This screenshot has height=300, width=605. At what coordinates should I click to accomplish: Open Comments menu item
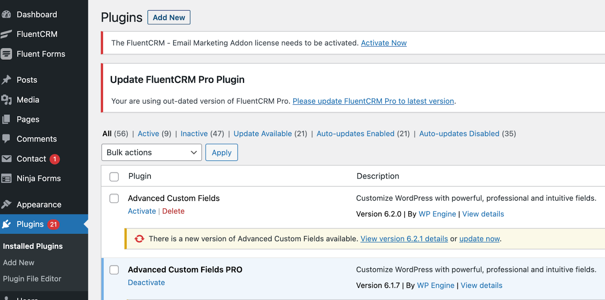pos(37,139)
